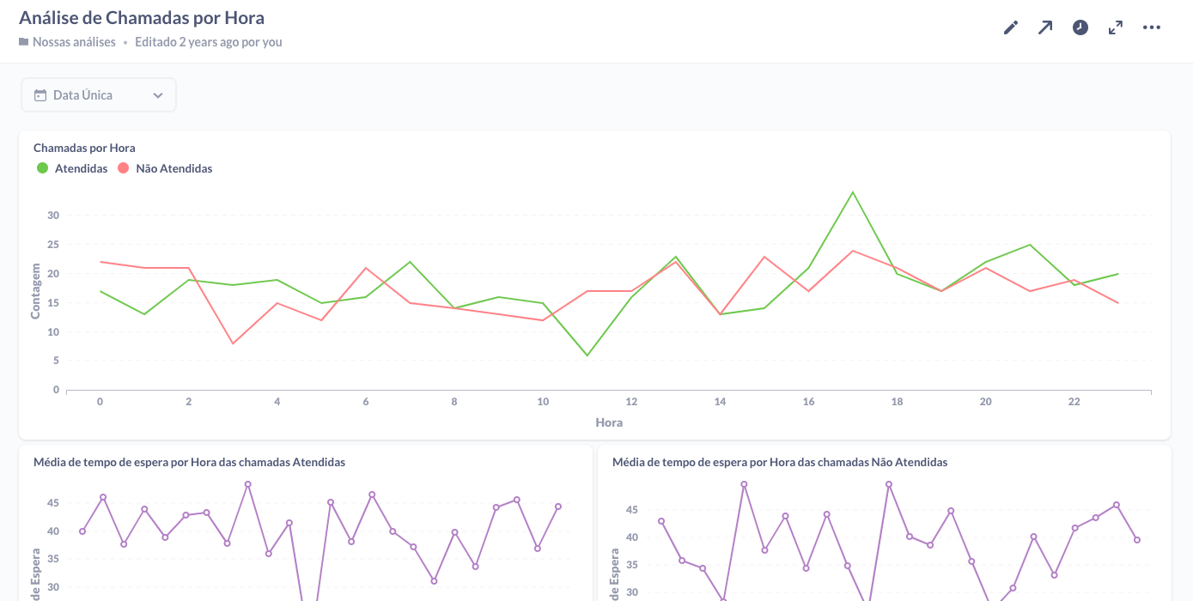Click the Hora x-axis label
Screen dimensions: 1193x601
click(609, 422)
